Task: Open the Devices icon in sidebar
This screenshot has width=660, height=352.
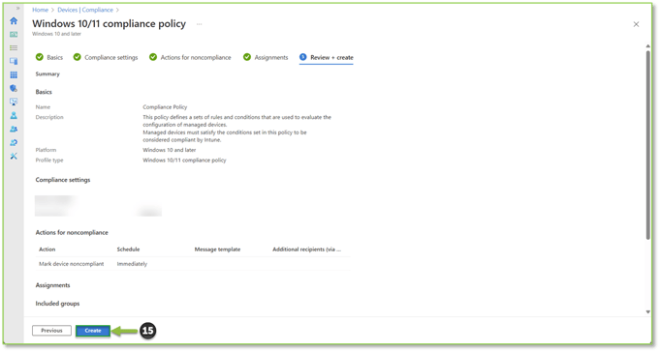Action: click(14, 61)
